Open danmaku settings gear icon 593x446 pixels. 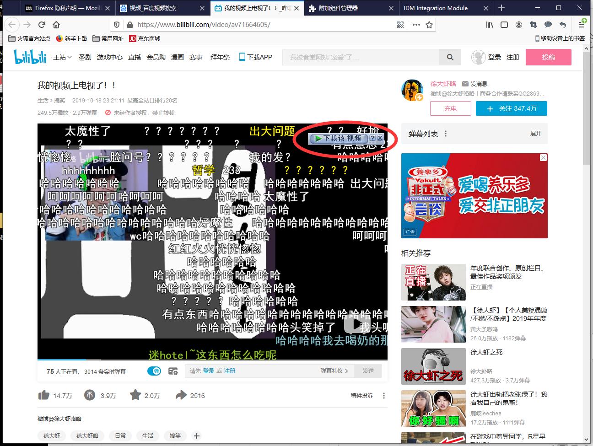(173, 371)
